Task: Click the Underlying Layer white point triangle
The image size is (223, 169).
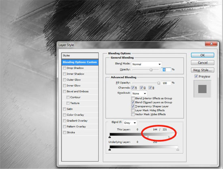Action: [x=178, y=150]
